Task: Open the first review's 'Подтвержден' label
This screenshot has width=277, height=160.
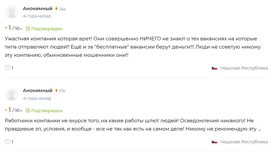Action: pyautogui.click(x=47, y=29)
